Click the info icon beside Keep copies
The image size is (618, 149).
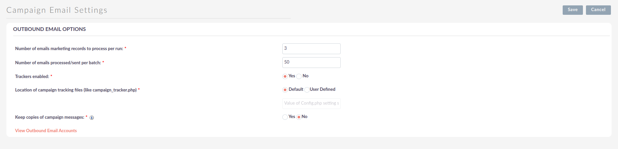pos(92,118)
